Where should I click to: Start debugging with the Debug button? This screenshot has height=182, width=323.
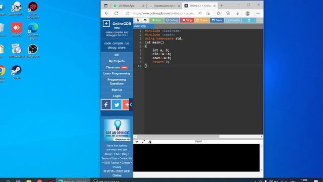(172, 20)
